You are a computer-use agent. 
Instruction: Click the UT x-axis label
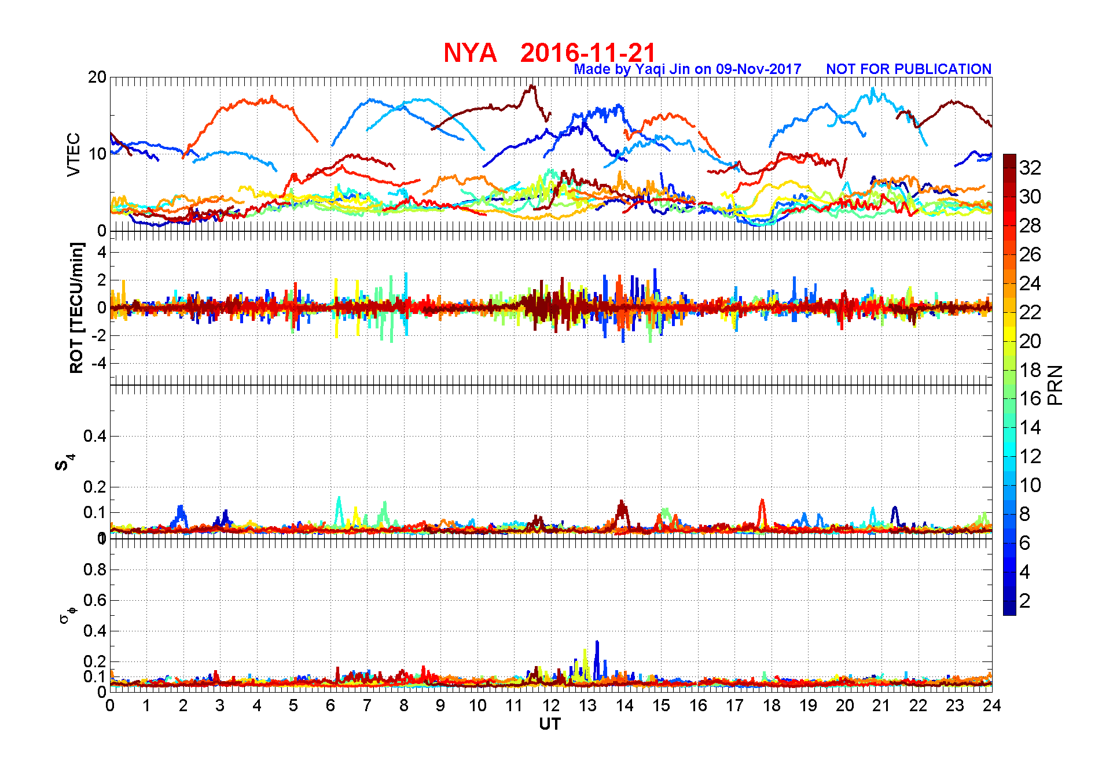(x=550, y=724)
